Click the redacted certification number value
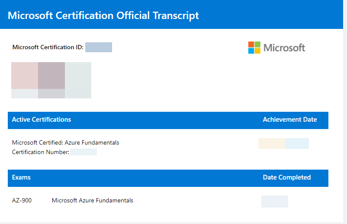Viewport: 347px width, 224px height. pos(84,152)
